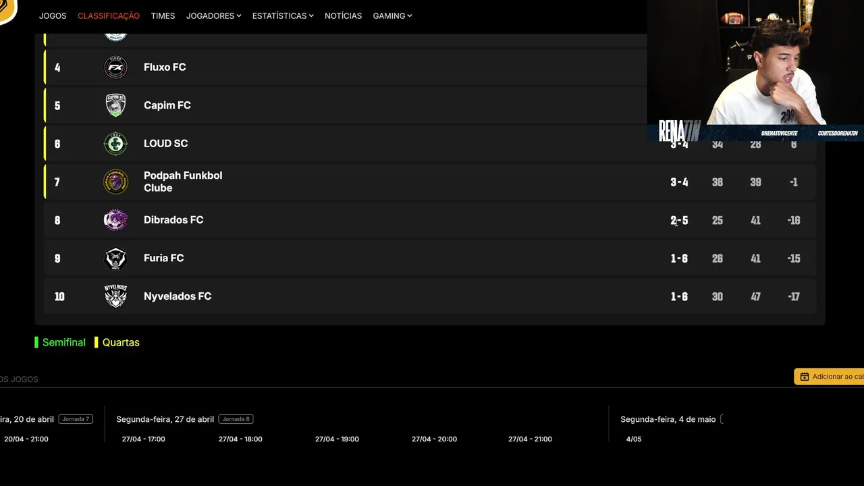Open the Fluxo FC team link
864x486 pixels.
165,67
